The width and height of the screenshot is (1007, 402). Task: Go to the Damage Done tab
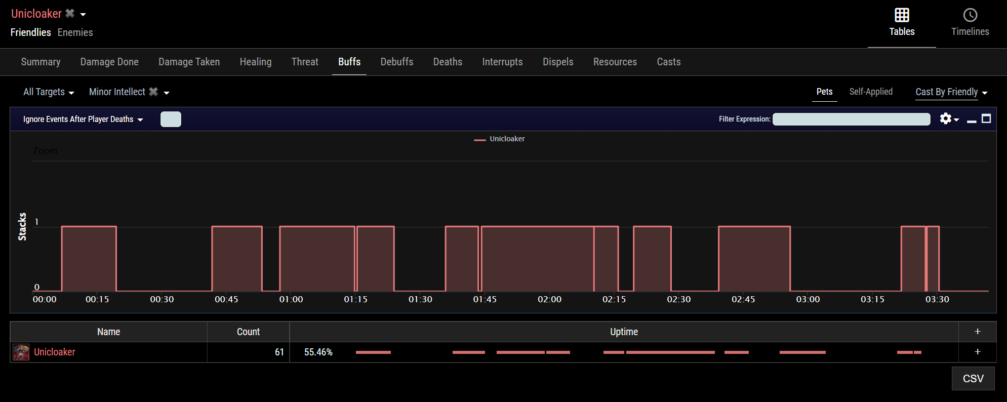109,62
